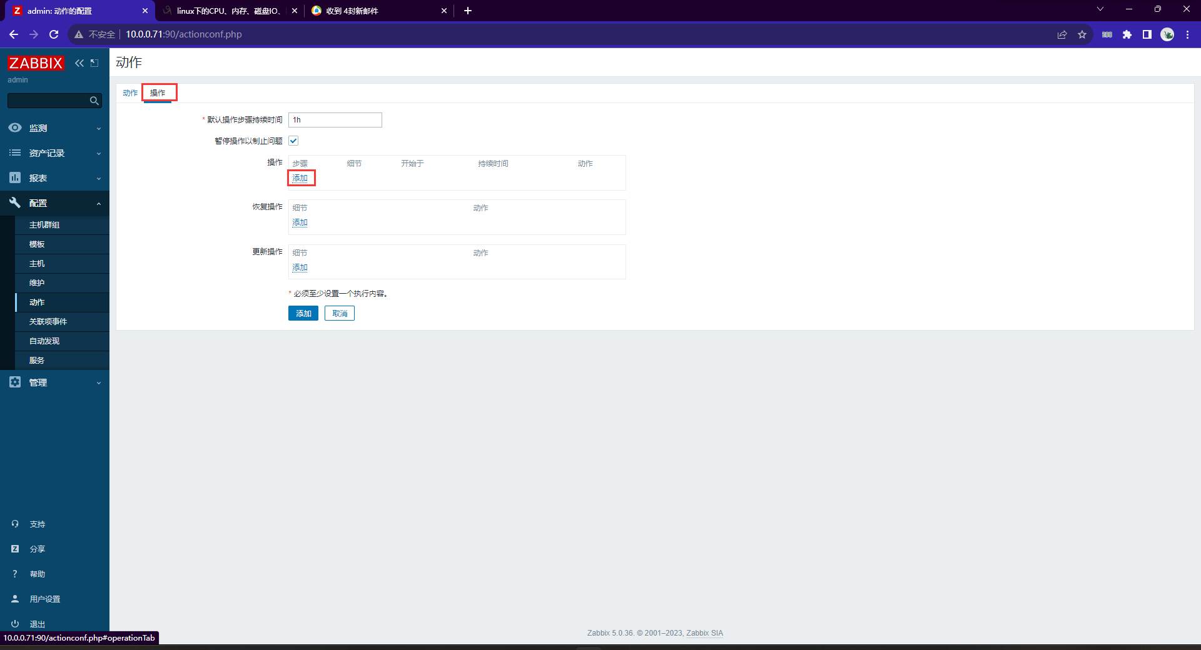Click the chart icon for 报表
The width and height of the screenshot is (1201, 650).
pyautogui.click(x=15, y=177)
